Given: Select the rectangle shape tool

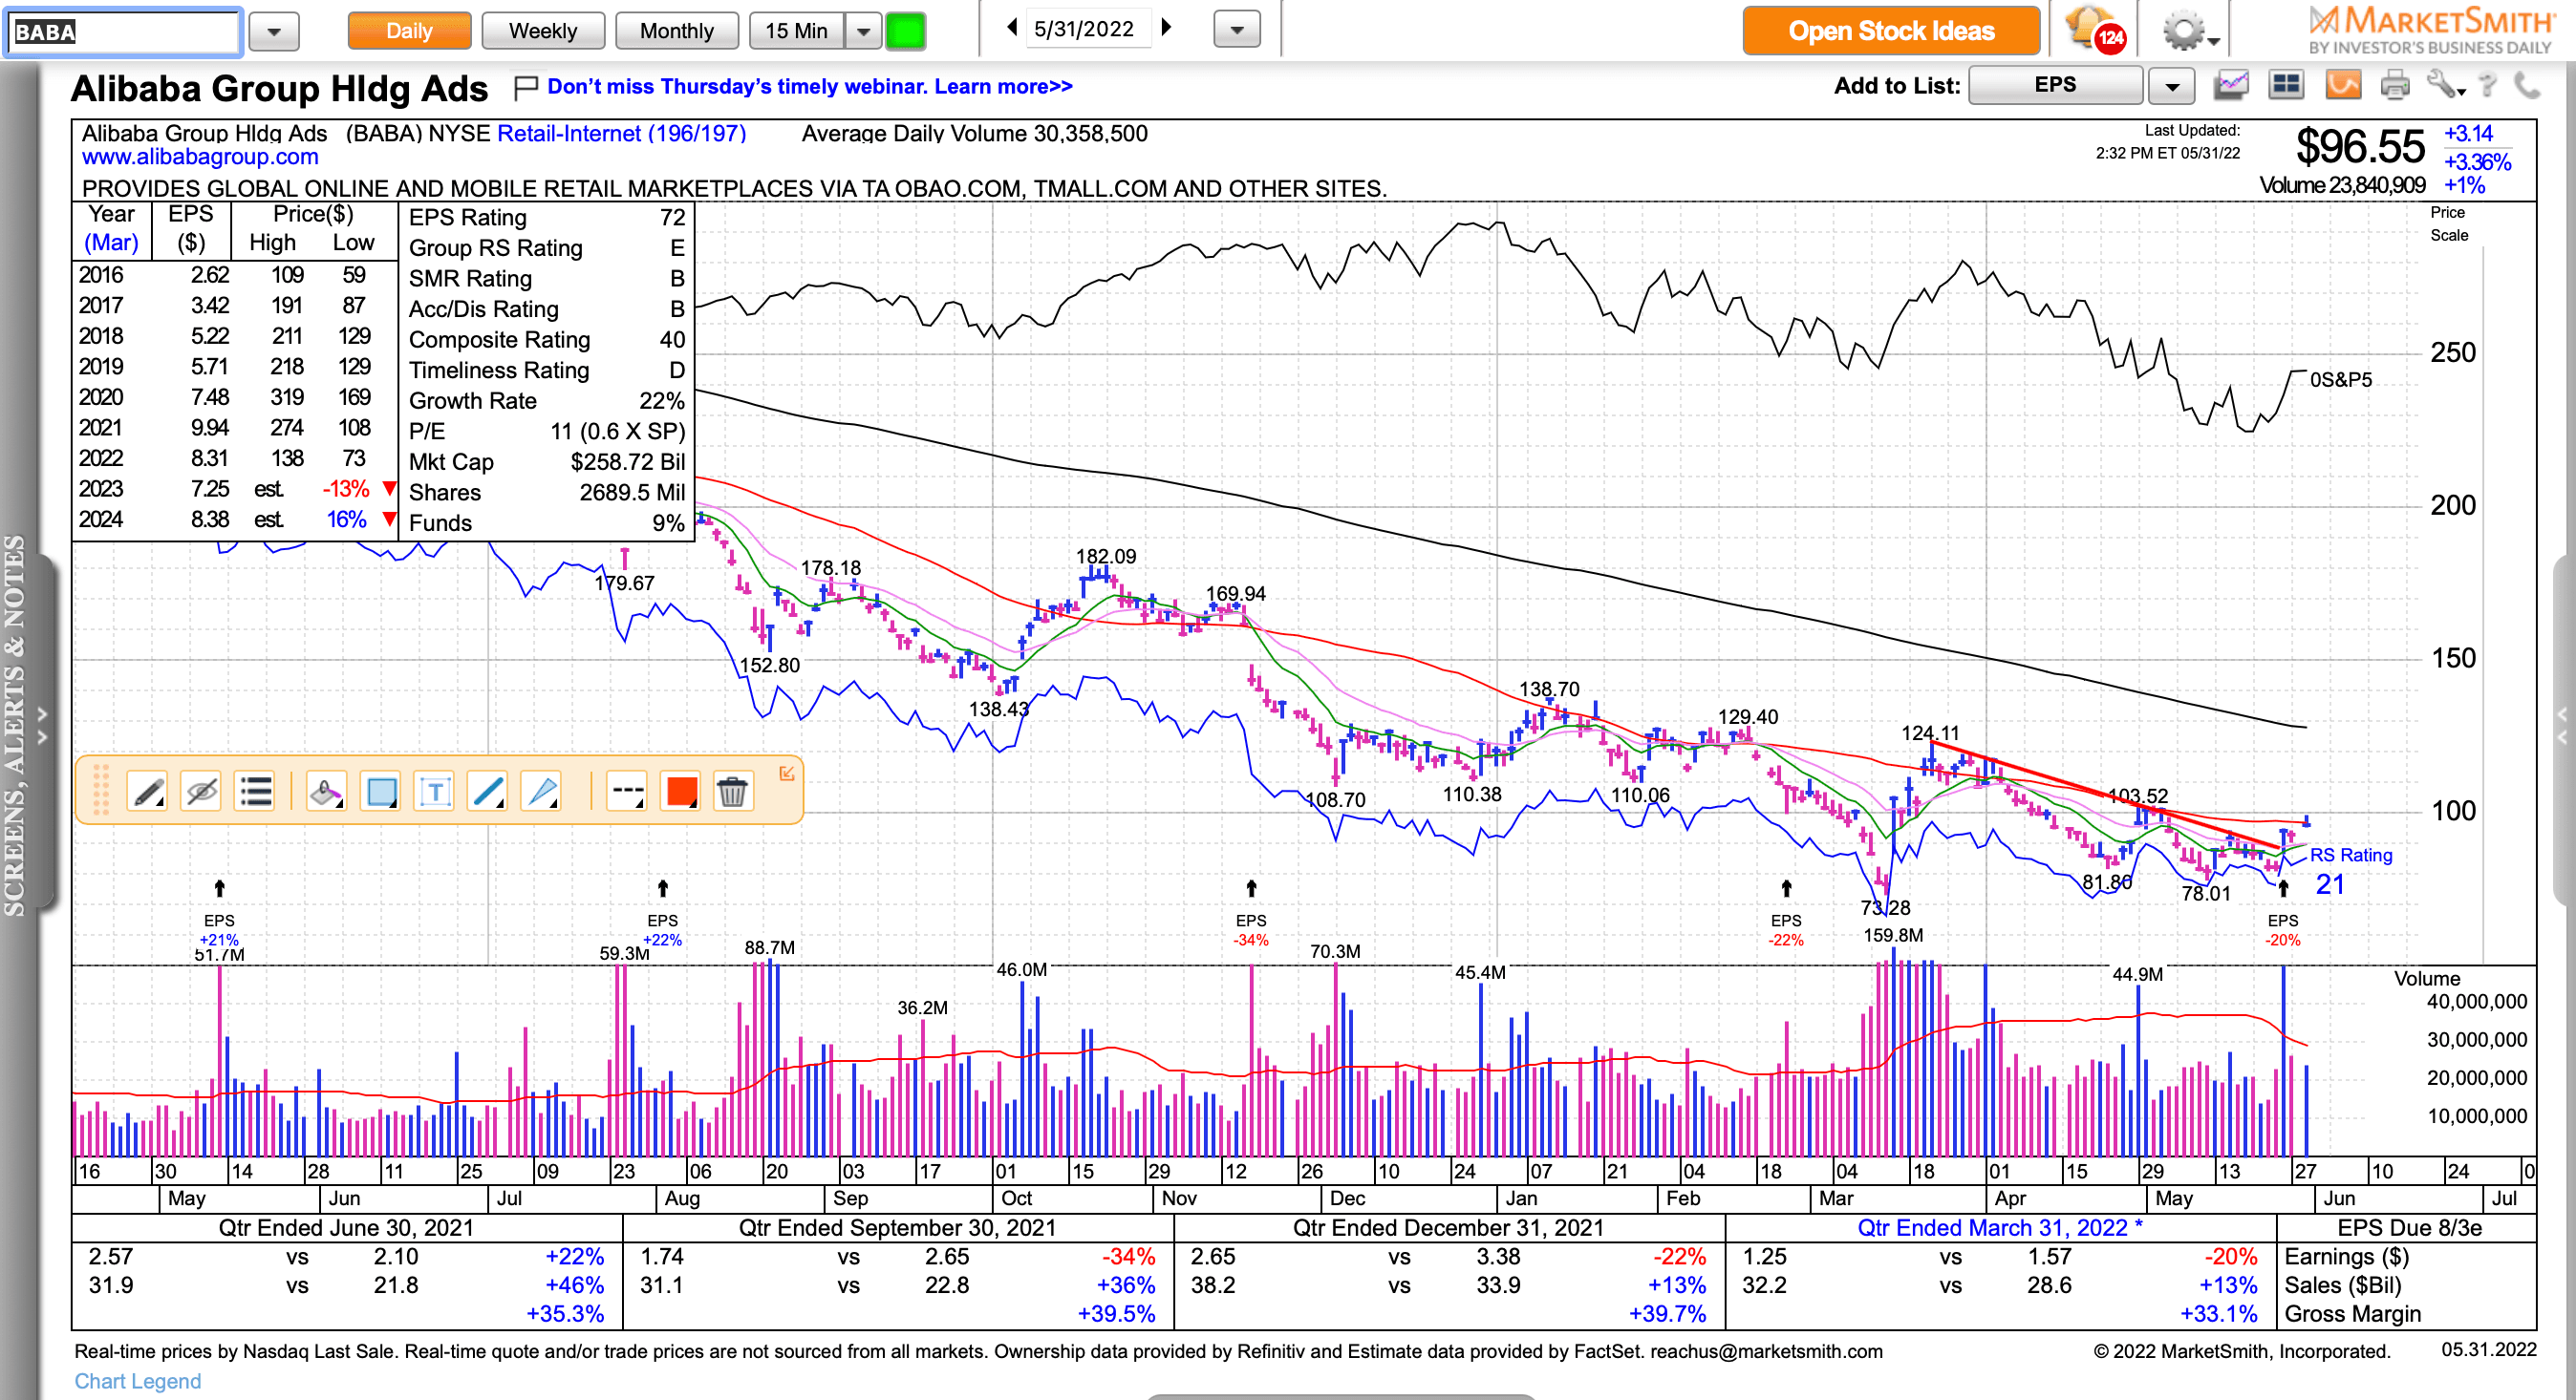Looking at the screenshot, I should [380, 793].
